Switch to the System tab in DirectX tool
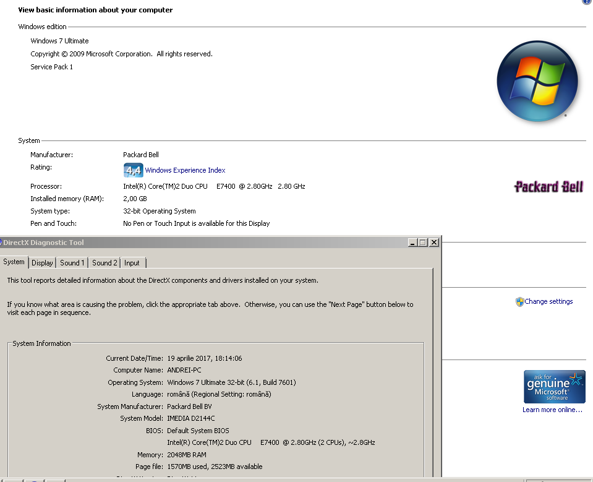Screen dimensions: 593x482 click(14, 262)
